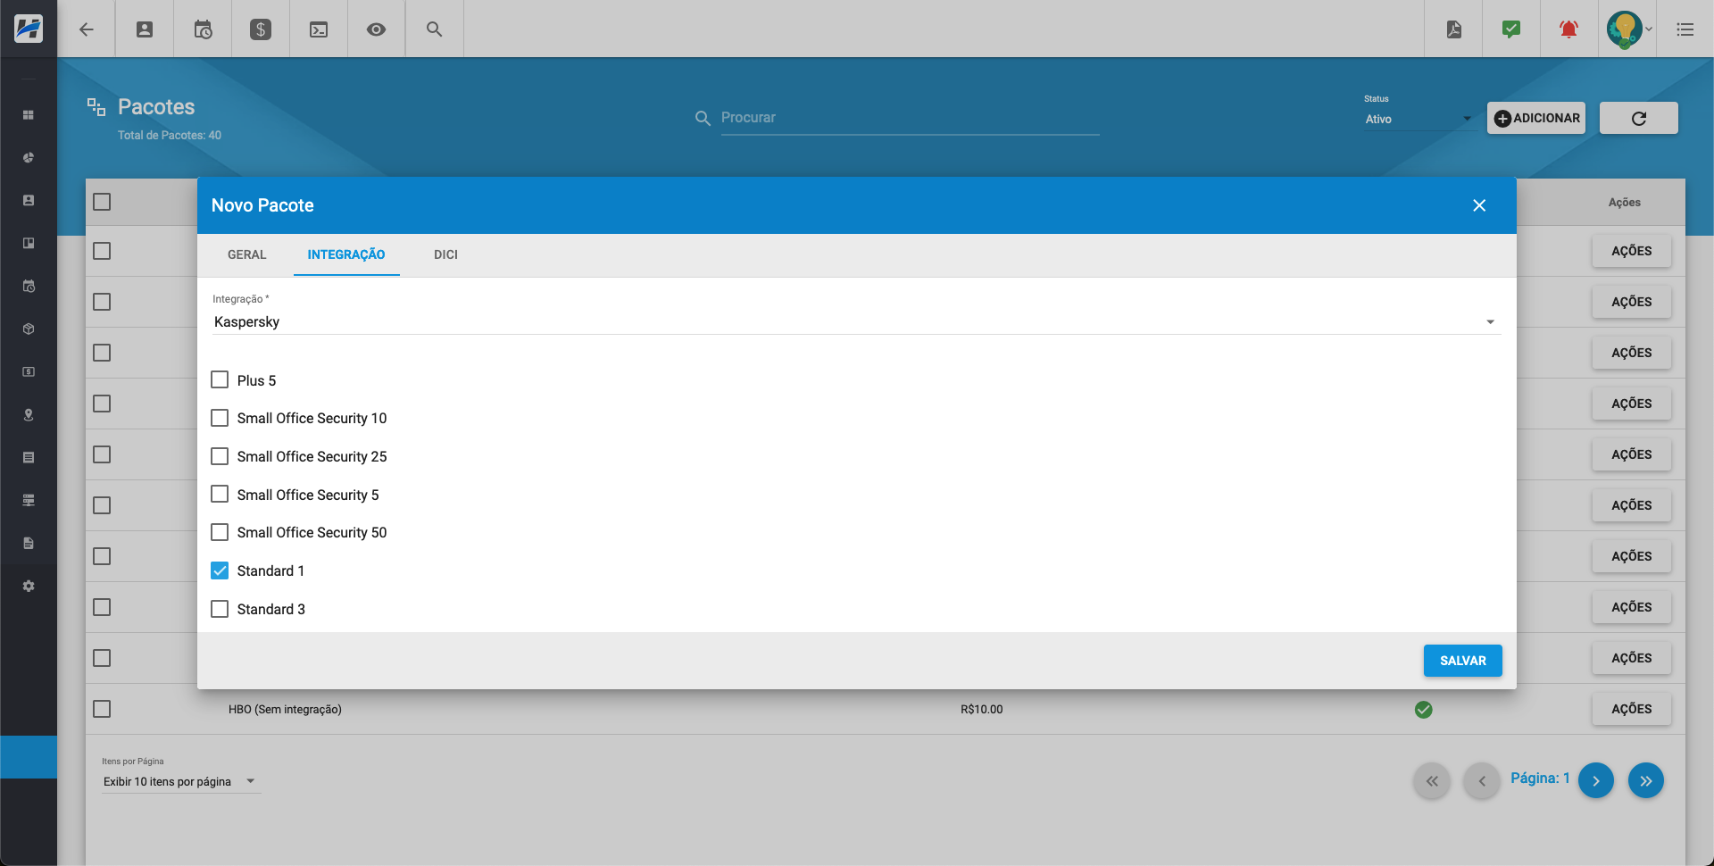Open the red alarm bell notifications
The width and height of the screenshot is (1714, 866).
tap(1568, 29)
